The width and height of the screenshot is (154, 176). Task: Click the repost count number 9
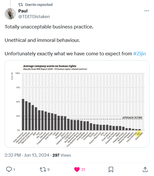[x=48, y=170]
